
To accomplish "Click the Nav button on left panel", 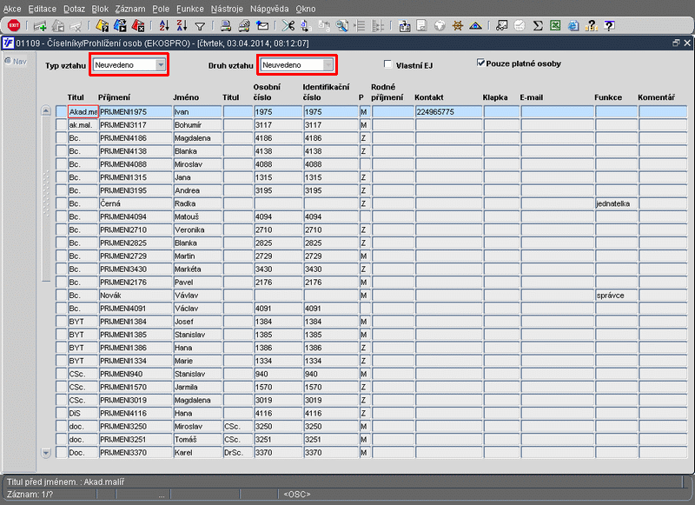I will (x=17, y=61).
